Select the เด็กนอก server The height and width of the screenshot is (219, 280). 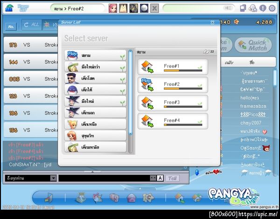(95, 113)
